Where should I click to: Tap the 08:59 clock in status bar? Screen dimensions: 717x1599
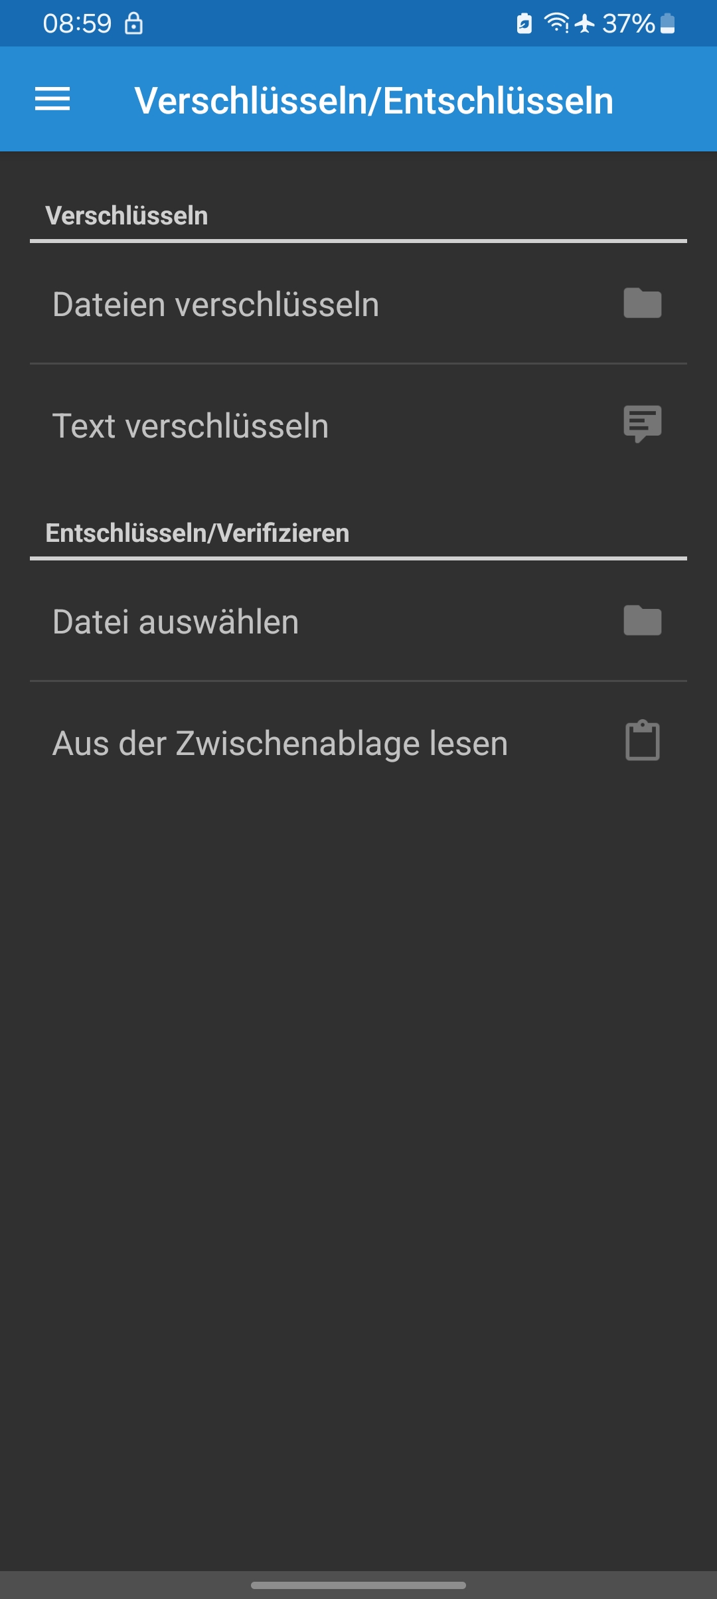pos(77,23)
